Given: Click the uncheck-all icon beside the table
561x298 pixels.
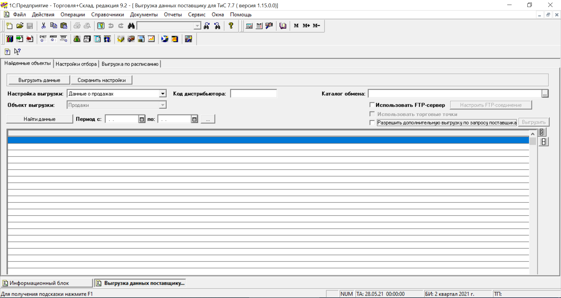Looking at the screenshot, I should point(543,142).
